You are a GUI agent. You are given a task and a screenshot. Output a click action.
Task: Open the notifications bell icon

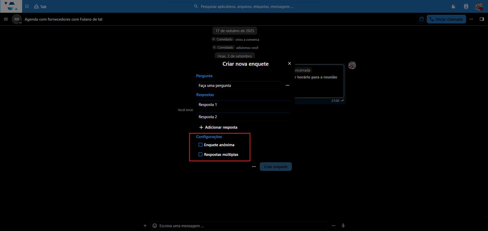[453, 6]
